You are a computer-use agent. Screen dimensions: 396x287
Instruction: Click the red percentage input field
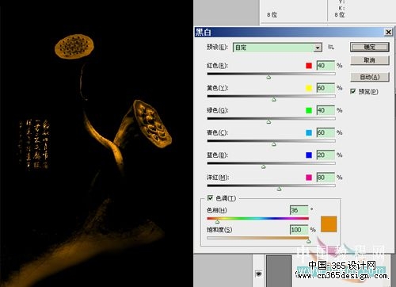click(326, 66)
